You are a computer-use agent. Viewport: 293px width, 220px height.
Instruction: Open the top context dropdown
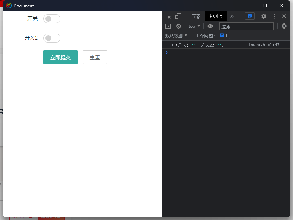[194, 26]
